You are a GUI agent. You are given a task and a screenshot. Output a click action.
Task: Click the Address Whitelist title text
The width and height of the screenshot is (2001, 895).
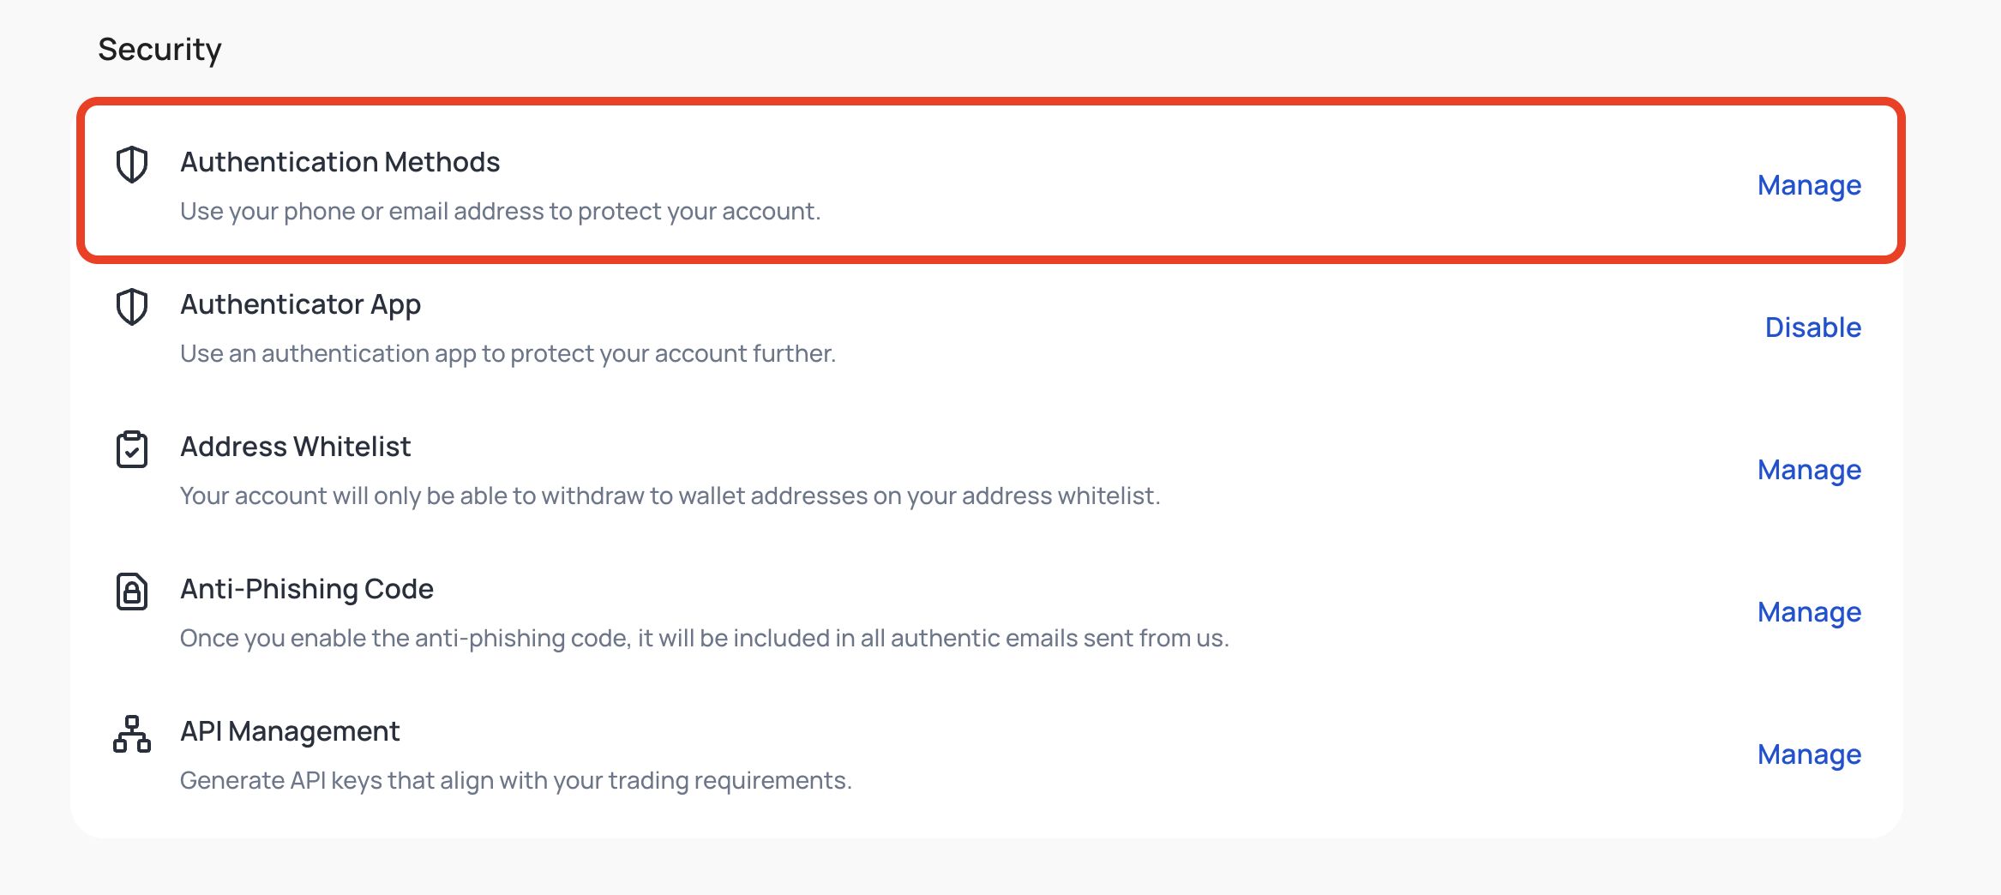(x=295, y=446)
